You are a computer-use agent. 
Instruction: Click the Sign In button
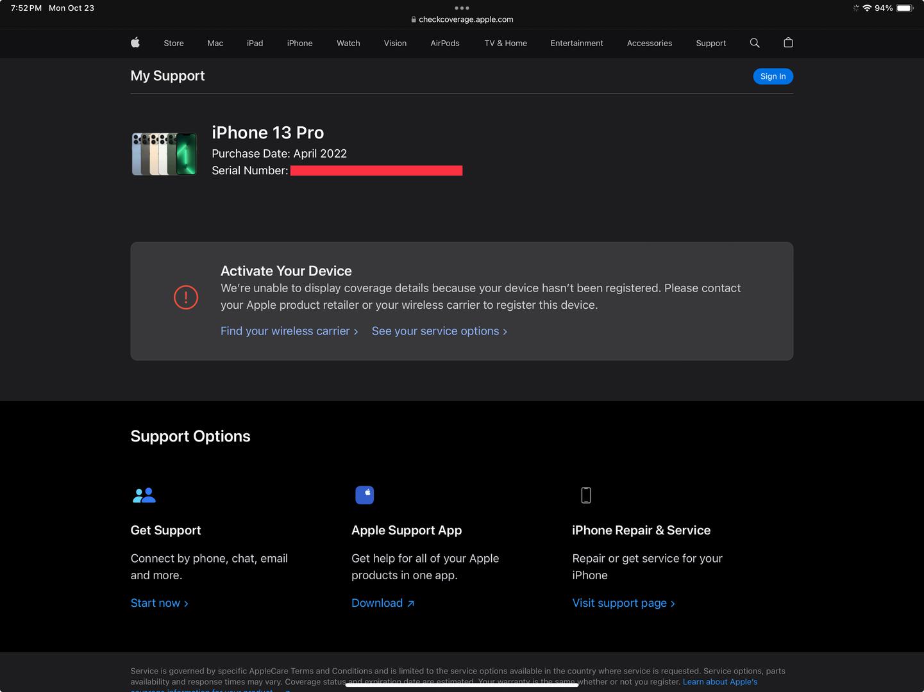pyautogui.click(x=773, y=76)
